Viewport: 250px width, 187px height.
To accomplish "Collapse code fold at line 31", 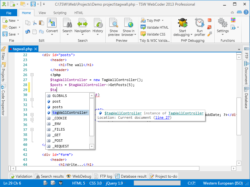I will [x=32, y=100].
